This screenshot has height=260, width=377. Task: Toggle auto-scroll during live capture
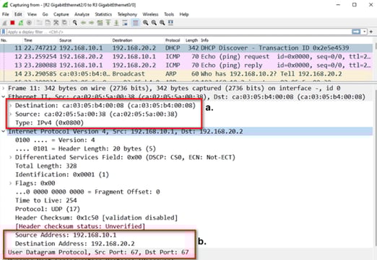(125, 23)
